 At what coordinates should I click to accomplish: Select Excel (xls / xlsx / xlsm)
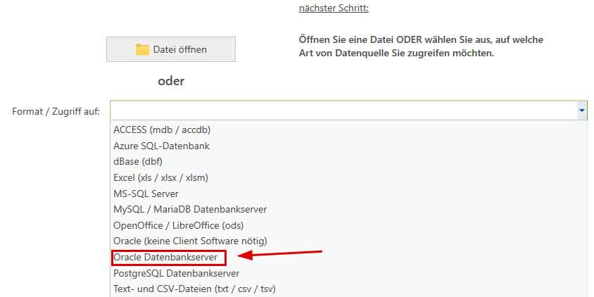160,177
